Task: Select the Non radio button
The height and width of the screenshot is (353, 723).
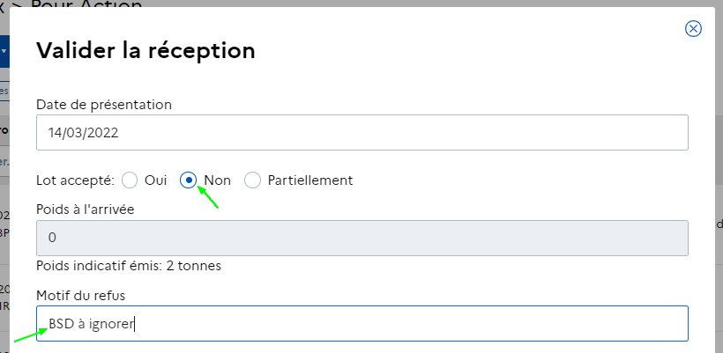Action: (x=188, y=180)
